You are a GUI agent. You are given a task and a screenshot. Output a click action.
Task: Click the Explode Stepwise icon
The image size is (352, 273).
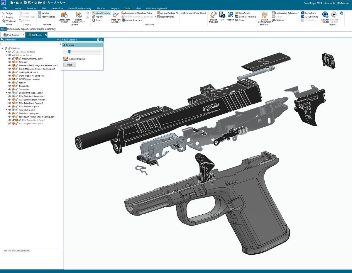coord(66,59)
